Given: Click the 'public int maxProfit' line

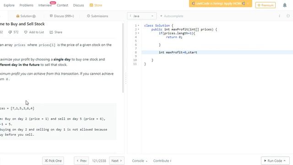Looking at the screenshot, I should click(x=184, y=29).
